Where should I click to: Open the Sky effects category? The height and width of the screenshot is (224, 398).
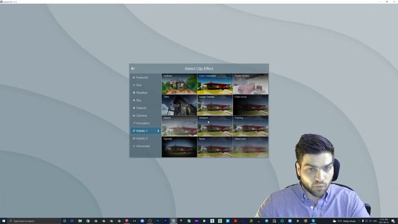coord(145,100)
